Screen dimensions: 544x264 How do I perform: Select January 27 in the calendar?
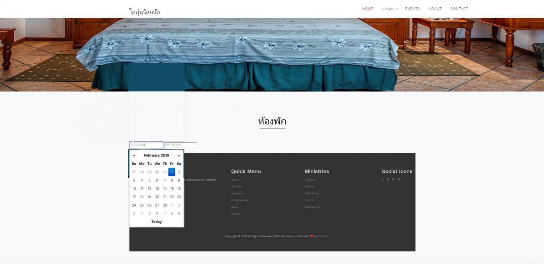point(134,172)
